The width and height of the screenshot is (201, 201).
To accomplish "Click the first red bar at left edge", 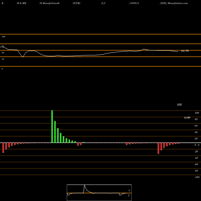I will click(x=3, y=148).
